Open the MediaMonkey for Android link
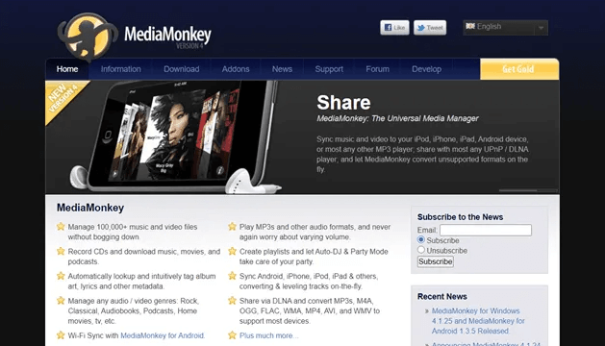This screenshot has height=346, width=605. point(163,335)
